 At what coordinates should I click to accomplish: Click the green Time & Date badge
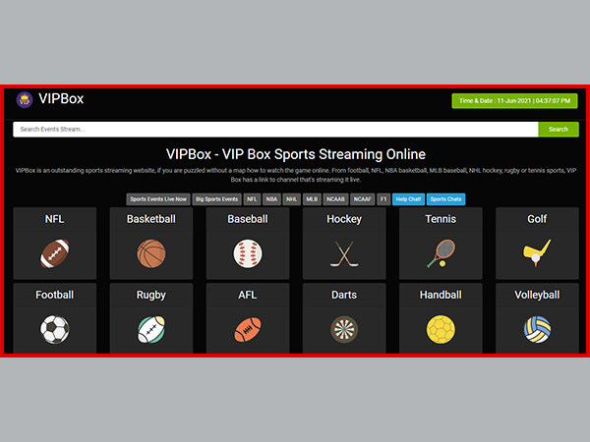pos(514,101)
